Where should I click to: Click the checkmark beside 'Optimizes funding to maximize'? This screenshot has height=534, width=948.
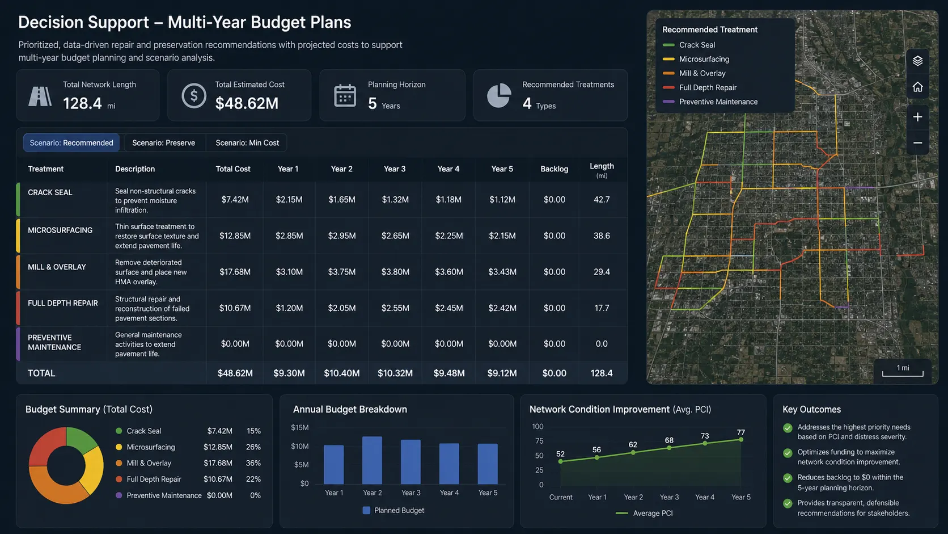[x=788, y=453]
